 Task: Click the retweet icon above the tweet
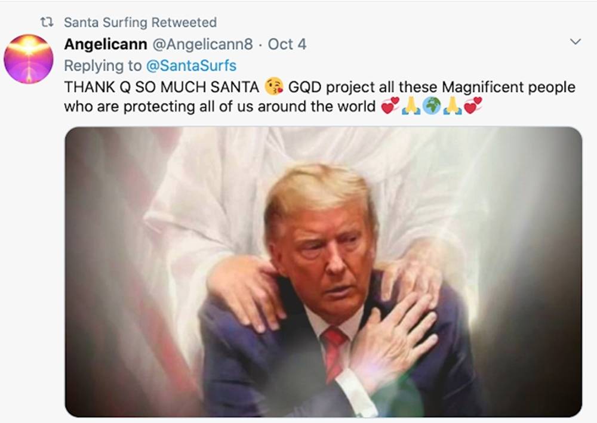coord(46,23)
